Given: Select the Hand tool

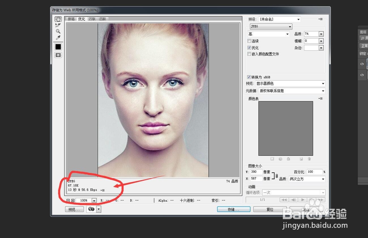Looking at the screenshot, I should pos(58,19).
